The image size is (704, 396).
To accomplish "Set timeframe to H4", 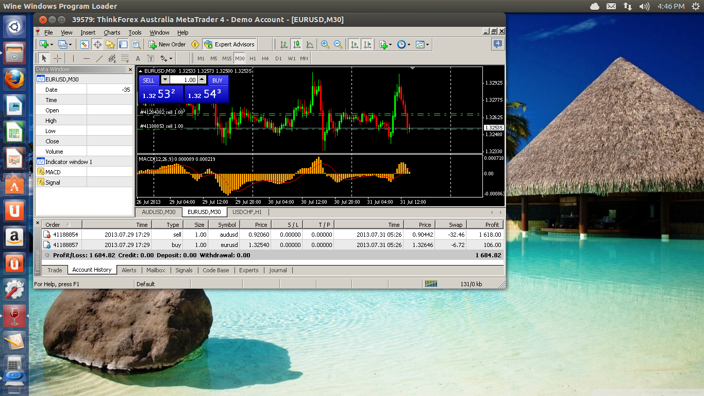I will 265,58.
